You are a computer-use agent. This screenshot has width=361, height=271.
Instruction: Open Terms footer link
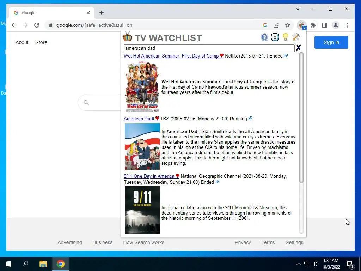(268, 242)
